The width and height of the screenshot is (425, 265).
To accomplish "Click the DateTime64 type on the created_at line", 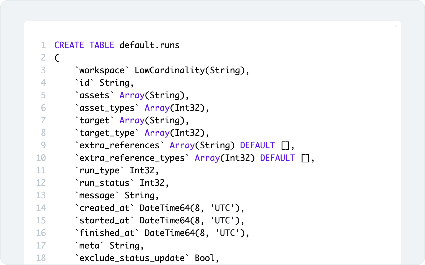I will [165, 208].
